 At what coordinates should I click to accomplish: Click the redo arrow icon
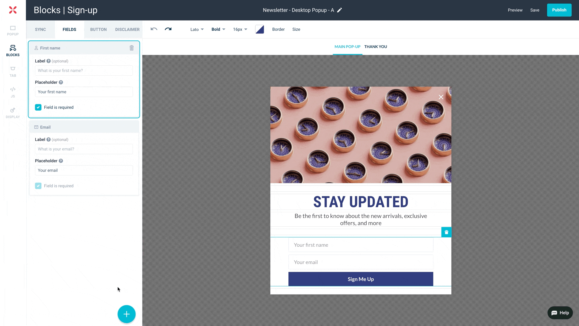(168, 29)
